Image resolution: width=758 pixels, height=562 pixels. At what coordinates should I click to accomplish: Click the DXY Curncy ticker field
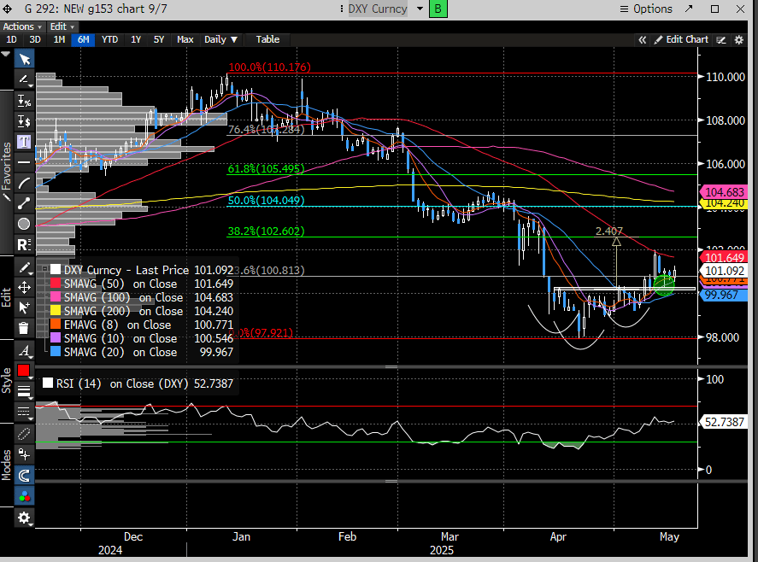pyautogui.click(x=378, y=9)
